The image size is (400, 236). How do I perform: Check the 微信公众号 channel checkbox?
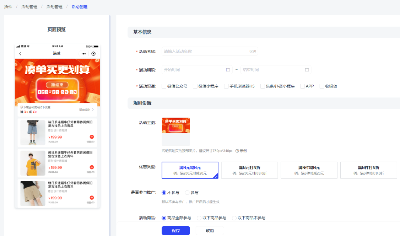(x=164, y=86)
